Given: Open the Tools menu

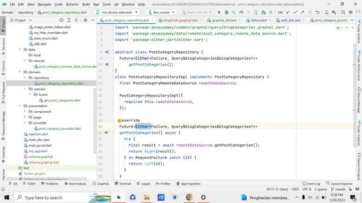Looking at the screenshot, I should 106,4.
